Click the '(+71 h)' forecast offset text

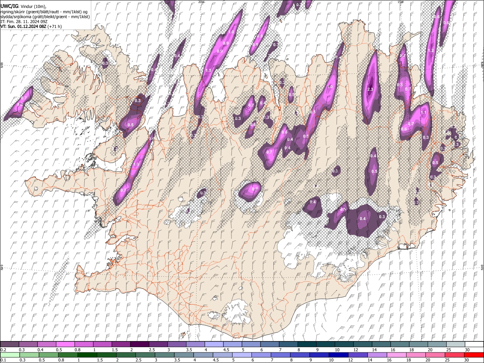(55, 26)
